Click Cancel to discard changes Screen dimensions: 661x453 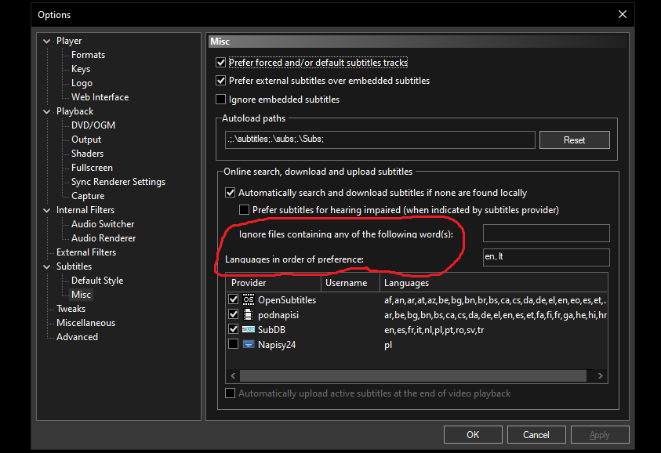tap(536, 434)
